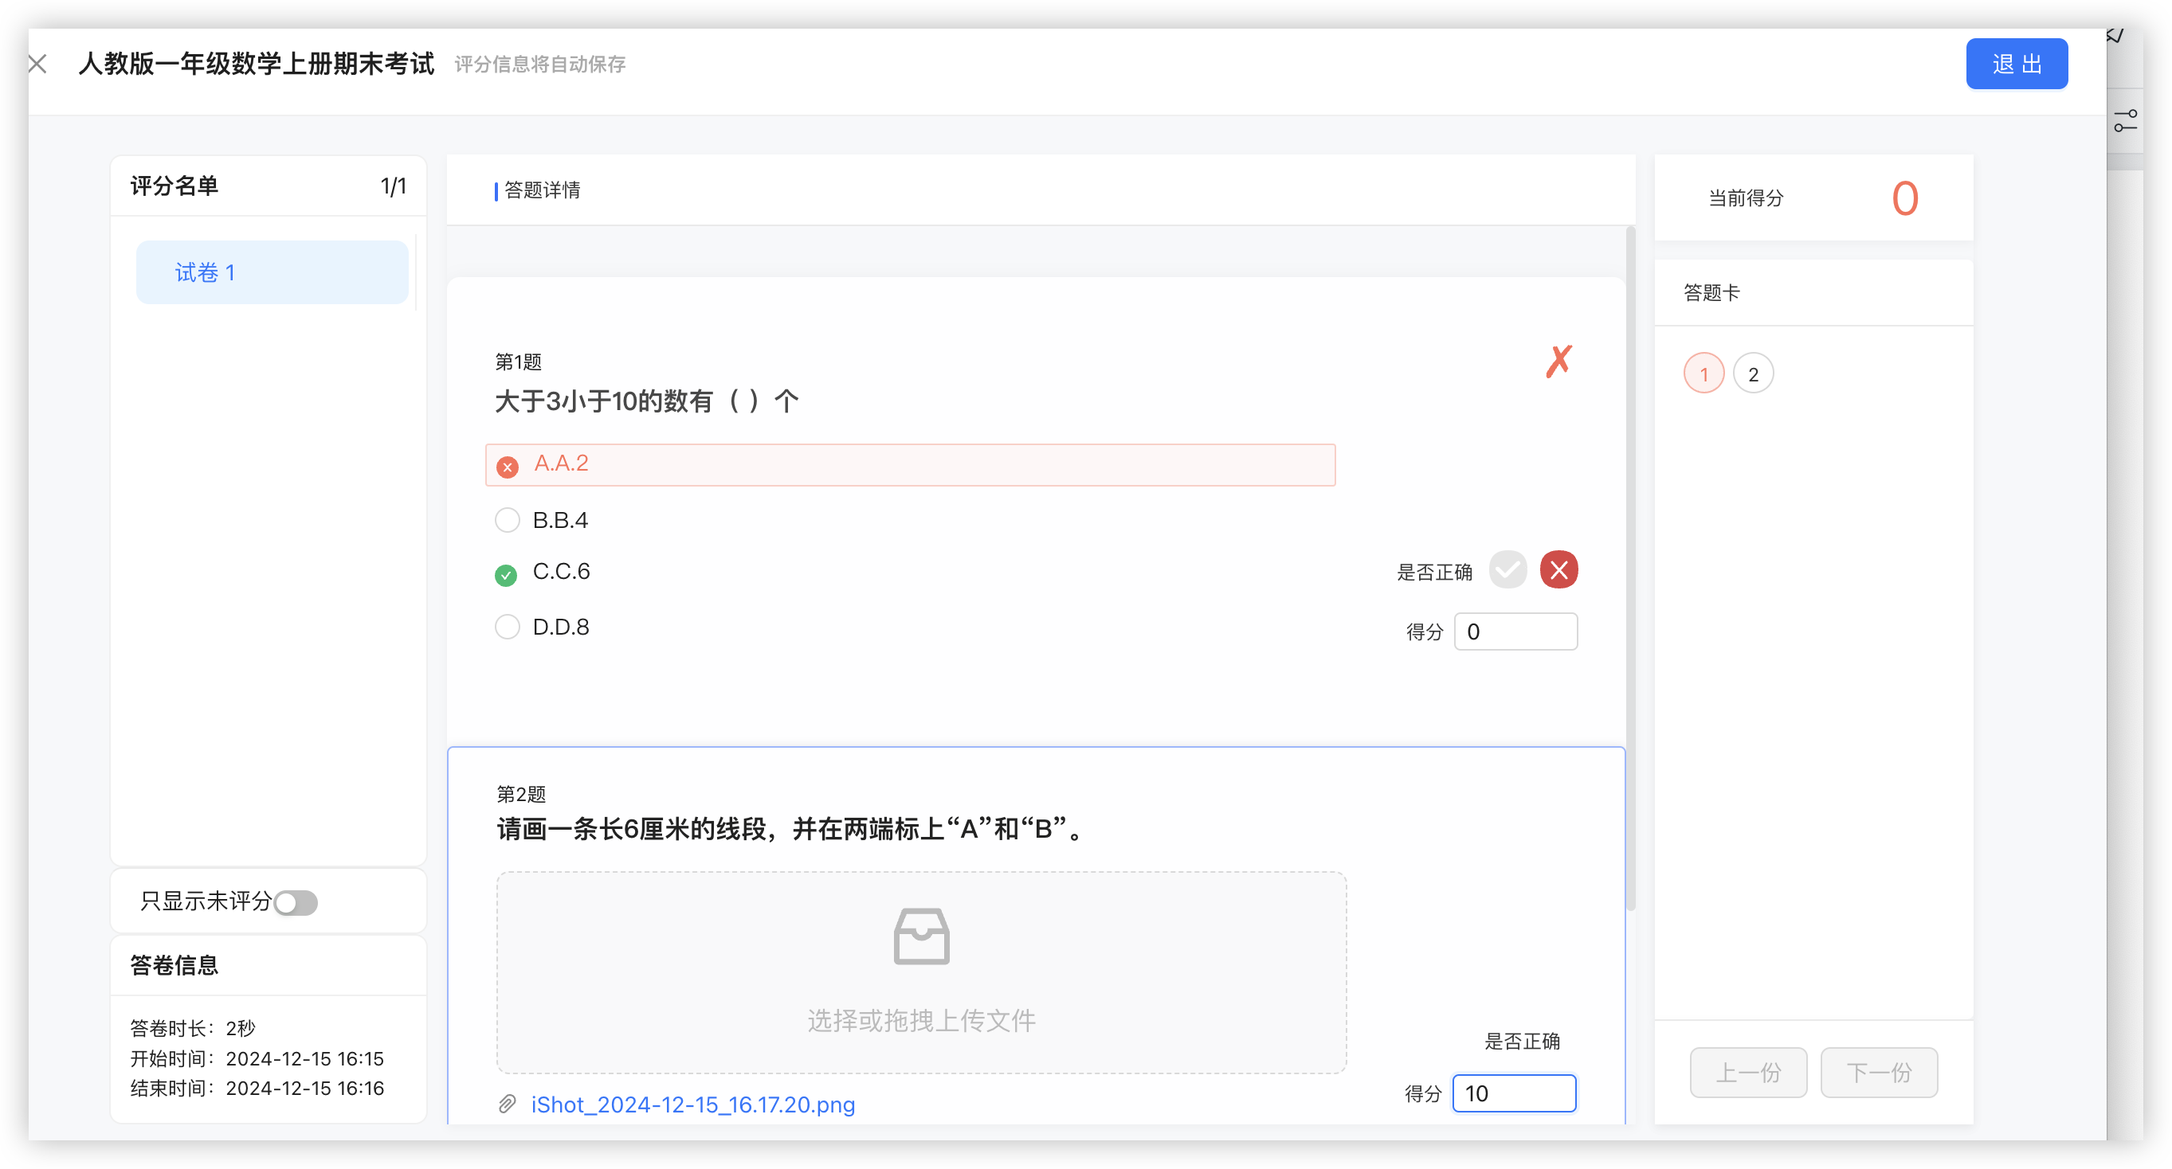Click the question 2 prompt text
The height and width of the screenshot is (1169, 2172).
pos(792,829)
